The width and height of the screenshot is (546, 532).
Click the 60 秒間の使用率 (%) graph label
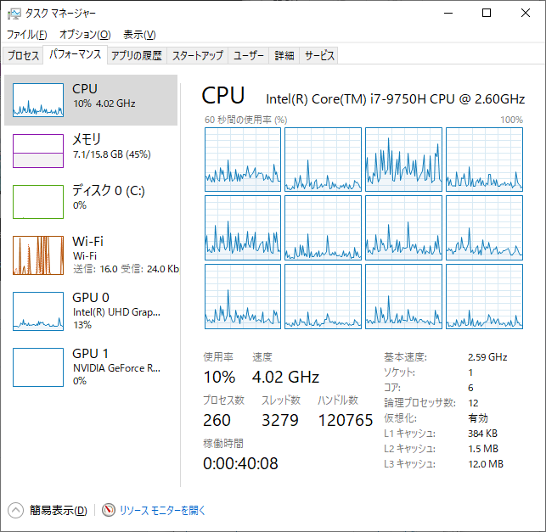(246, 120)
